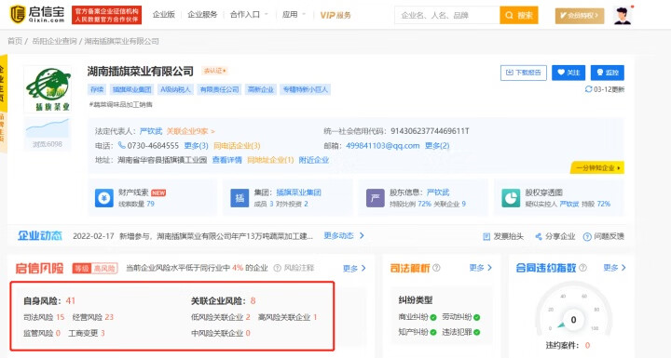Open the 企业版 menu item
This screenshot has height=358, width=671.
tap(164, 15)
